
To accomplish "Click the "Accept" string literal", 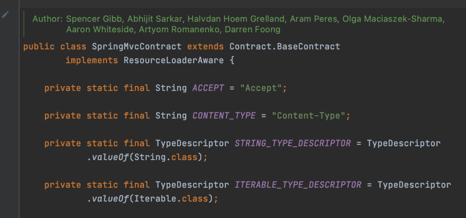I will pyautogui.click(x=261, y=88).
